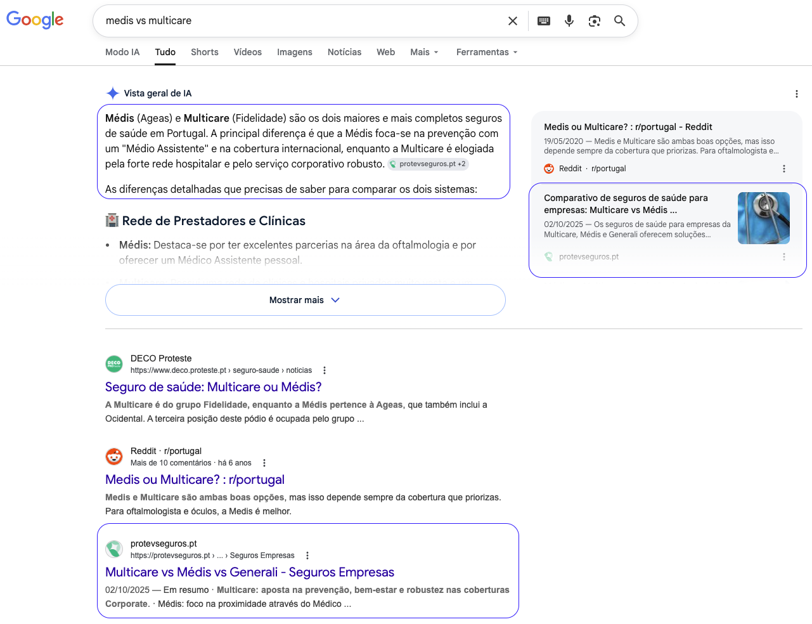812x624 pixels.
Task: Click the DECO Proteste site name
Action: pyautogui.click(x=161, y=358)
